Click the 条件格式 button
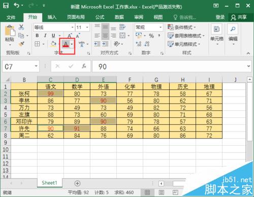 point(182,27)
